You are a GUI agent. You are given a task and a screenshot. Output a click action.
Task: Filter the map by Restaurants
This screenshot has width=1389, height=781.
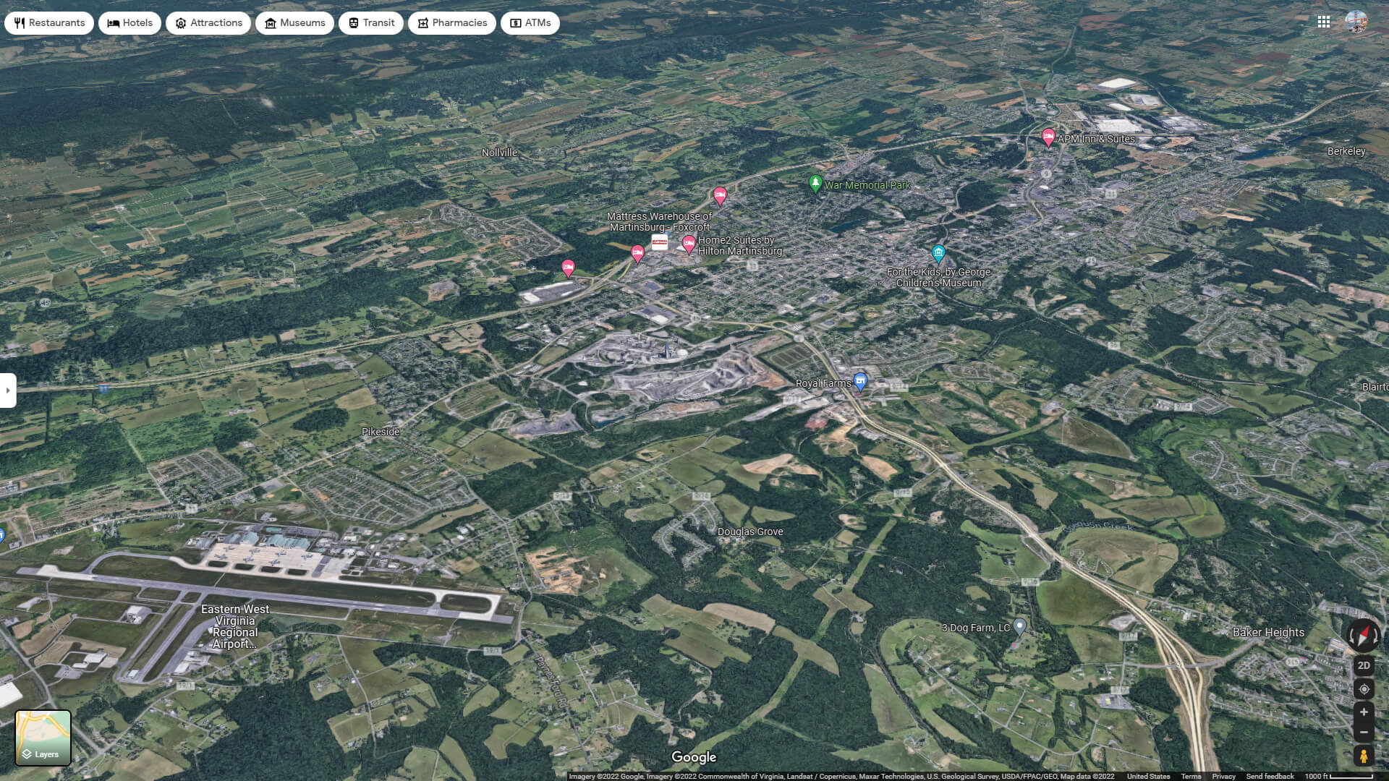point(49,23)
